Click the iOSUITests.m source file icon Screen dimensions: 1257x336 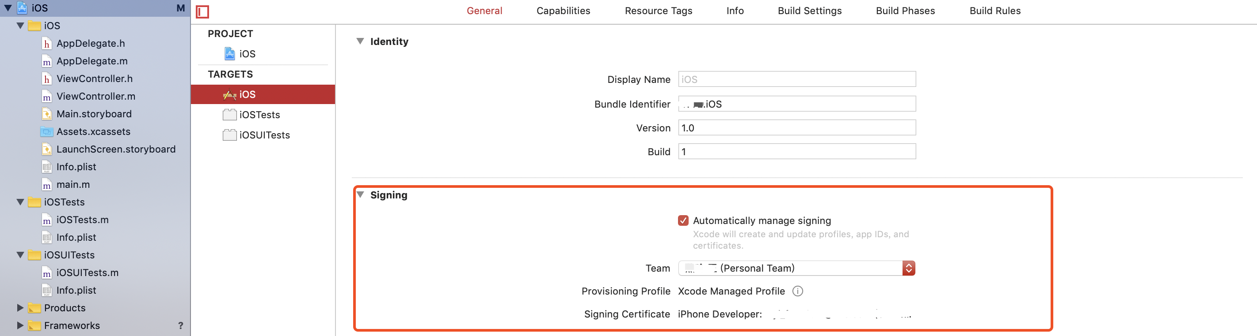(x=46, y=273)
